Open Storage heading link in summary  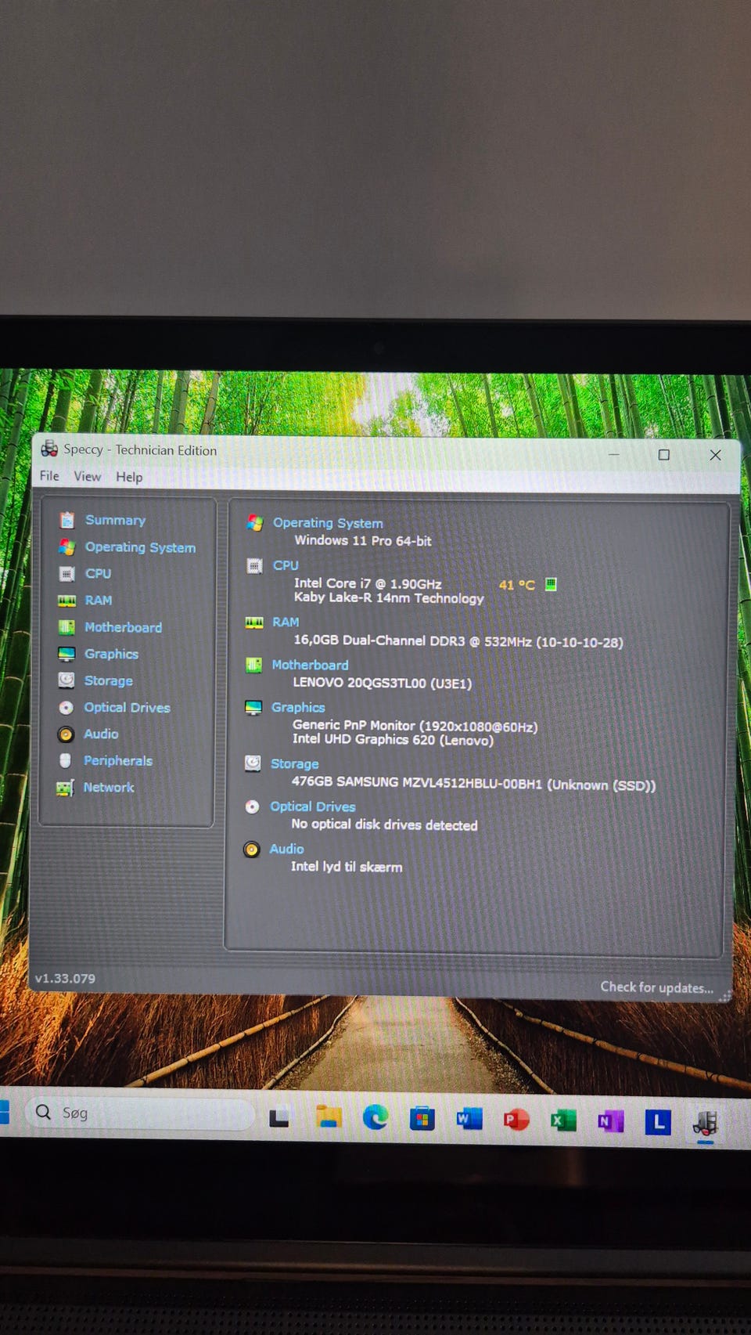tap(294, 764)
